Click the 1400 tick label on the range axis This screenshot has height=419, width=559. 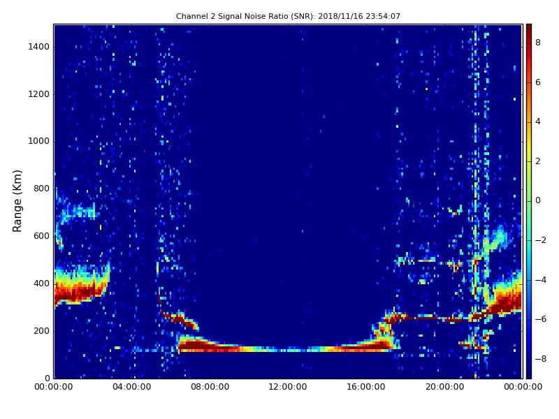pyautogui.click(x=39, y=47)
